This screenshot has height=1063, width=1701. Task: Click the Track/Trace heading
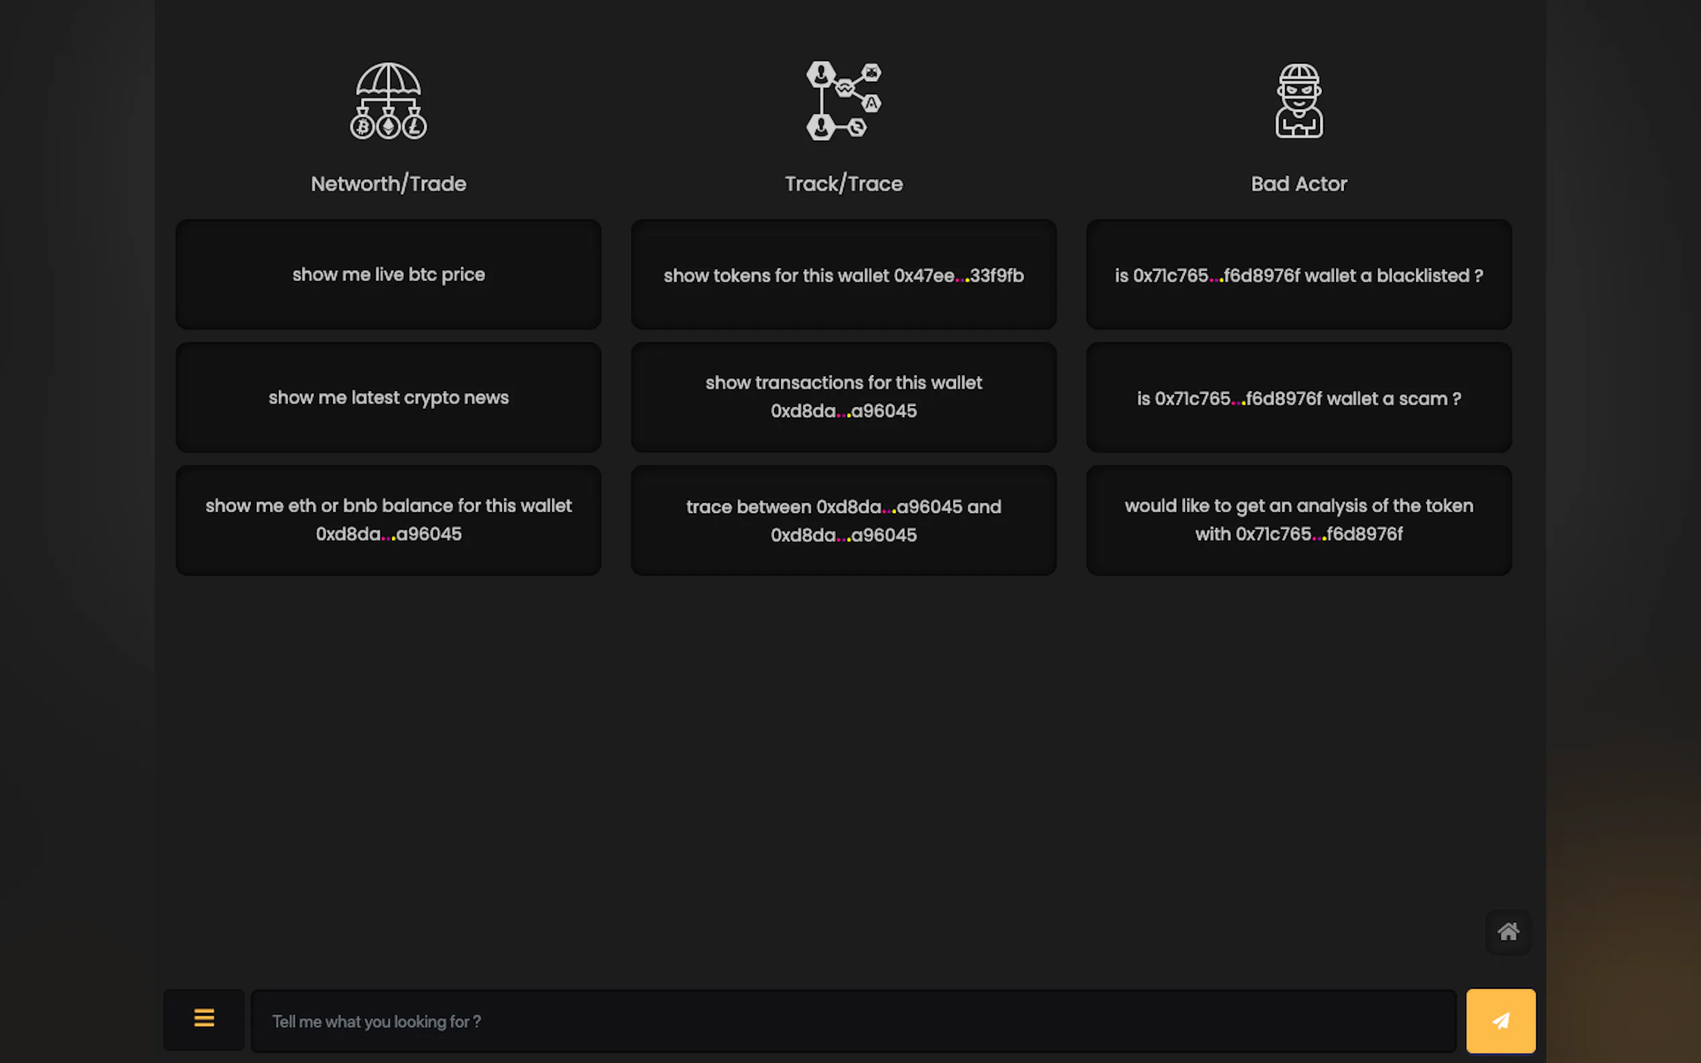click(843, 183)
